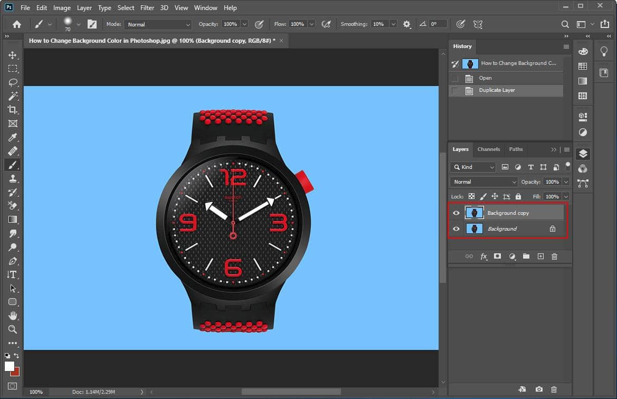Open the blend Mode dropdown in options bar
The width and height of the screenshot is (617, 399).
point(158,24)
